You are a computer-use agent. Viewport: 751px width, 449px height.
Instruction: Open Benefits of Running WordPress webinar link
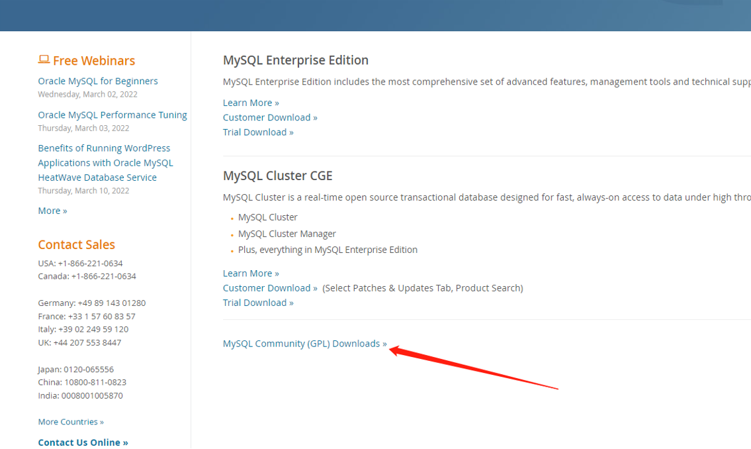click(105, 163)
